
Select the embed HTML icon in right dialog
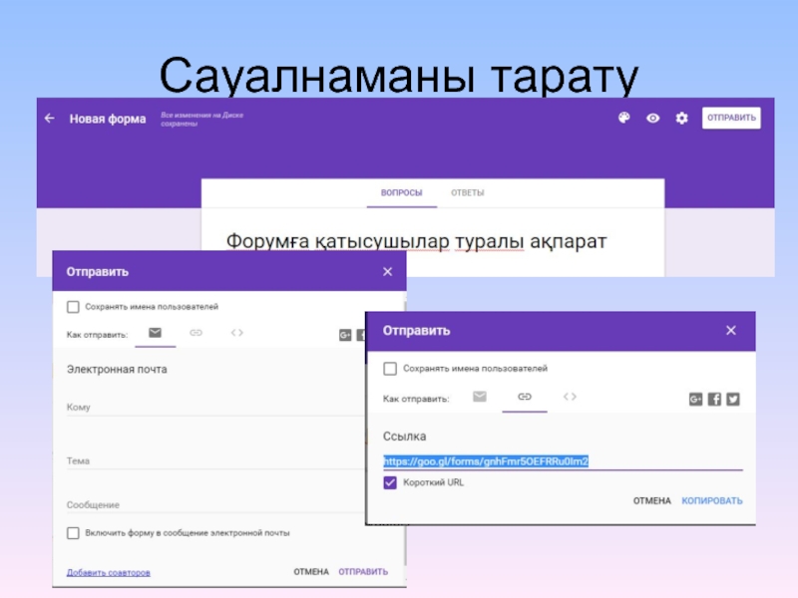click(570, 397)
